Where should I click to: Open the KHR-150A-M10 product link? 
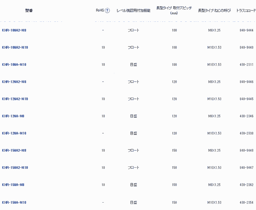click(14, 203)
